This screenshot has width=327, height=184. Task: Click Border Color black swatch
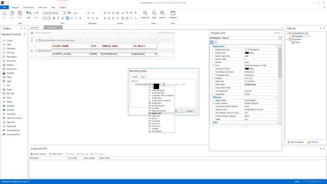(247, 53)
